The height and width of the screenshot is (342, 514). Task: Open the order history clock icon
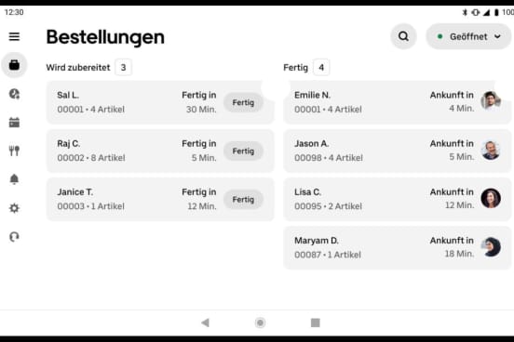coord(14,94)
